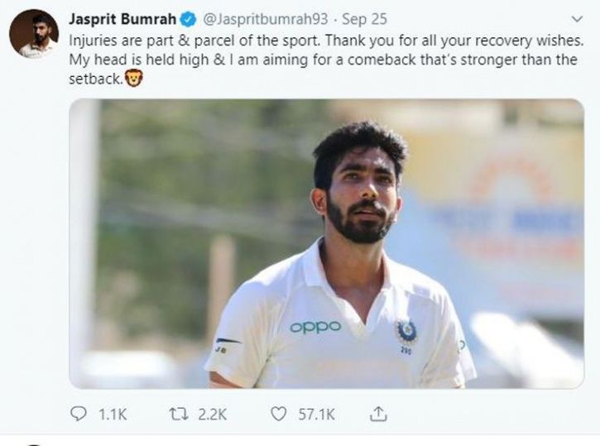Open the @Jaspritbumrah93 handle link
The image size is (600, 446).
(265, 19)
